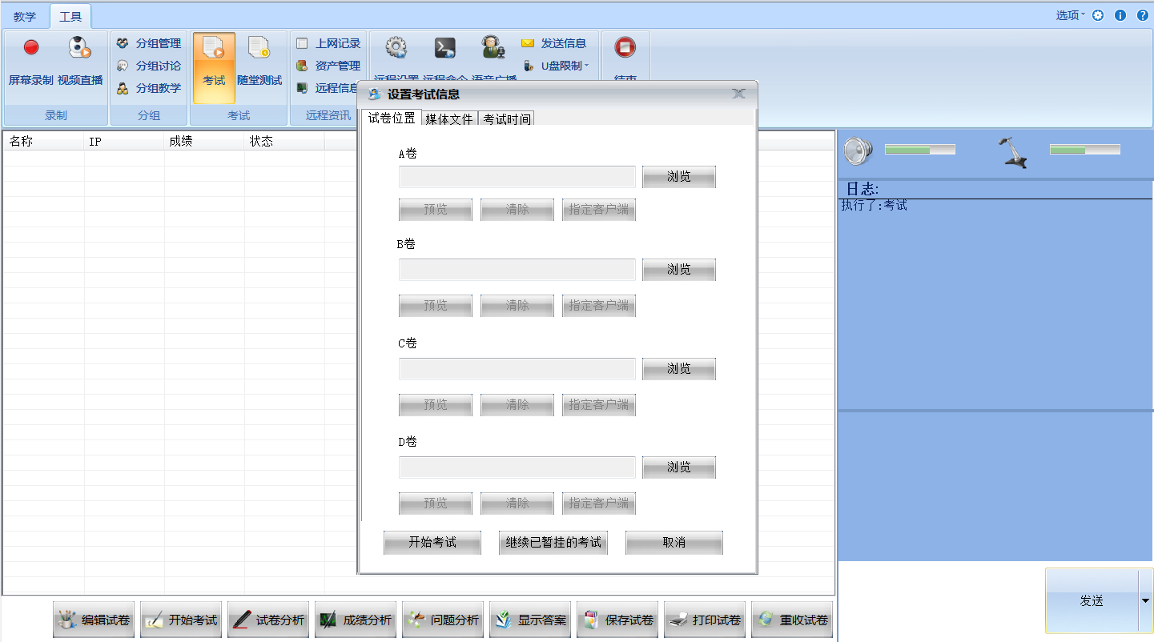Expand the 发送 button dropdown arrow

pos(1145,600)
